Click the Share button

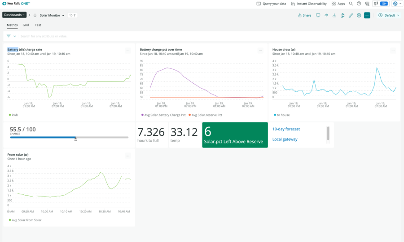(304, 15)
